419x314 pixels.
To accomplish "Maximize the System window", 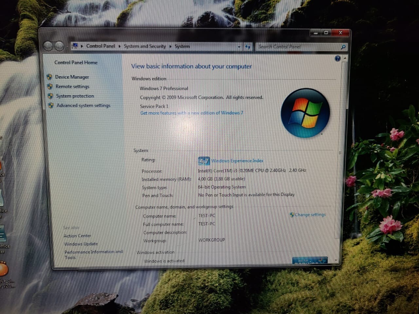I will [x=326, y=33].
